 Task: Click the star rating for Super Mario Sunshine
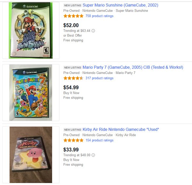click(73, 16)
